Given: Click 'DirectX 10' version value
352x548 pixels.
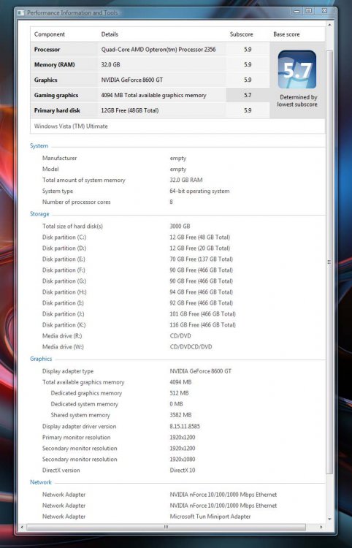Looking at the screenshot, I should click(183, 470).
